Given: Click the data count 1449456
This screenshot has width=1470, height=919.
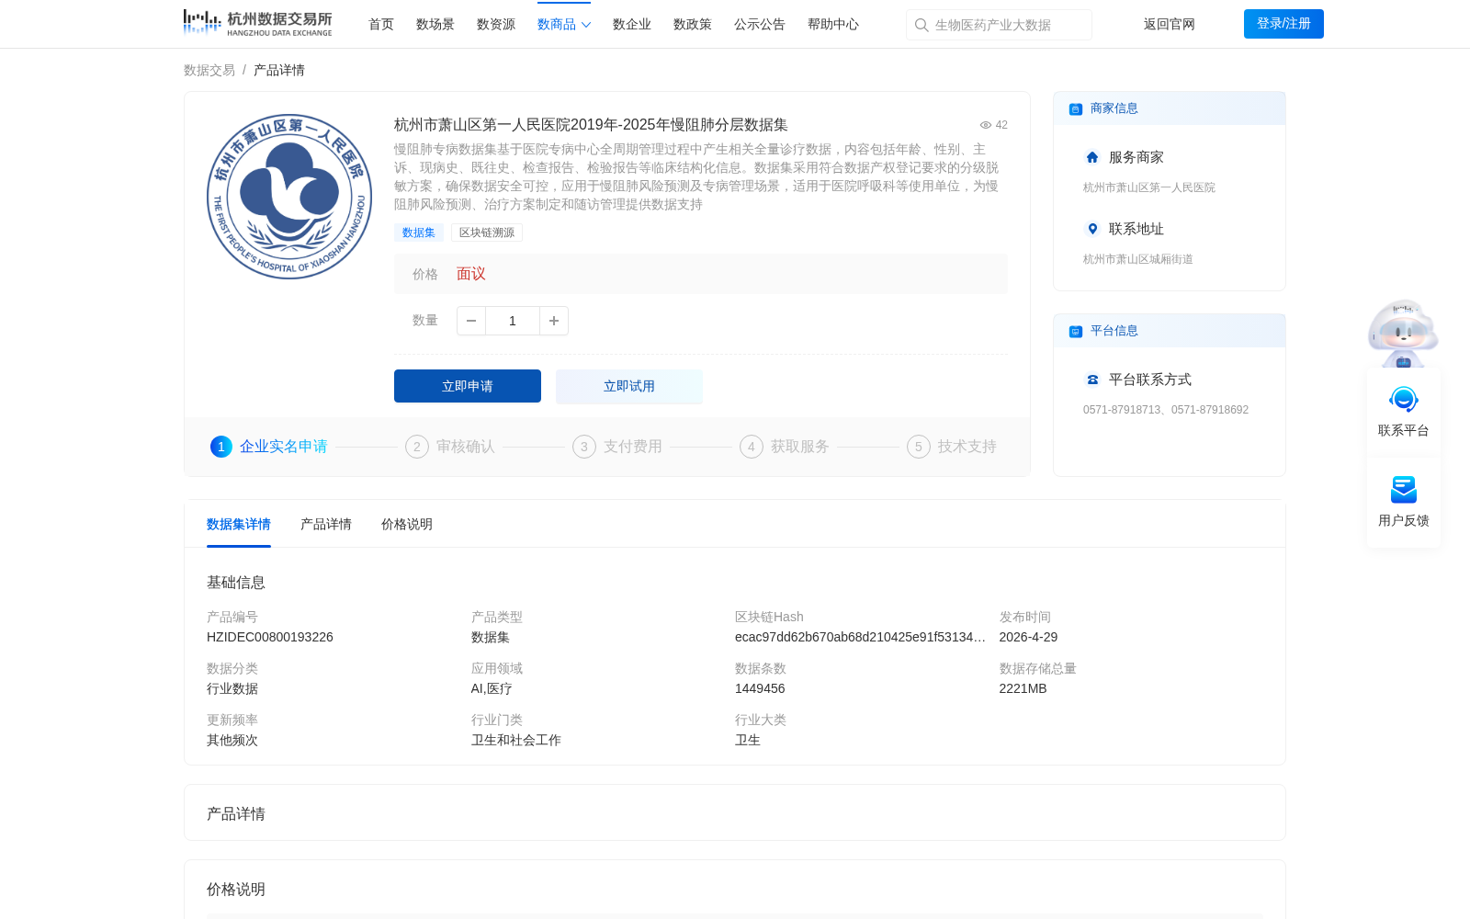Looking at the screenshot, I should [760, 688].
